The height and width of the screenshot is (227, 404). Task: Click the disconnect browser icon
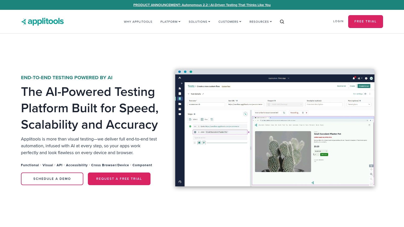tap(284, 113)
